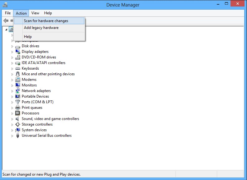Click the Print queues printer icon
Screen dimensions: 247x180
pos(18,108)
